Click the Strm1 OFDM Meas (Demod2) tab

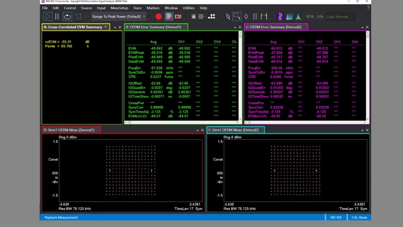(236, 130)
